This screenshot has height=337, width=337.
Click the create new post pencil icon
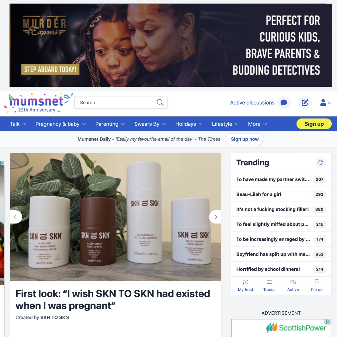tap(305, 103)
